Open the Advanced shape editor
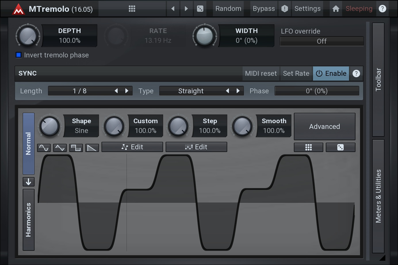Image resolution: width=398 pixels, height=265 pixels. pos(325,126)
